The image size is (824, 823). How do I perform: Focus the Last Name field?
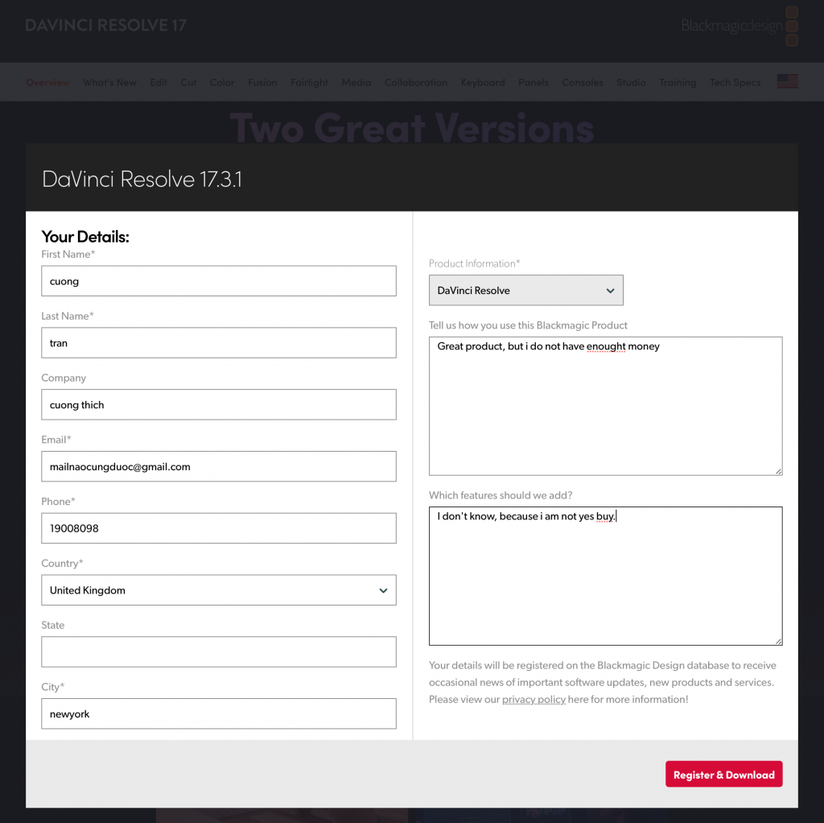pos(218,343)
